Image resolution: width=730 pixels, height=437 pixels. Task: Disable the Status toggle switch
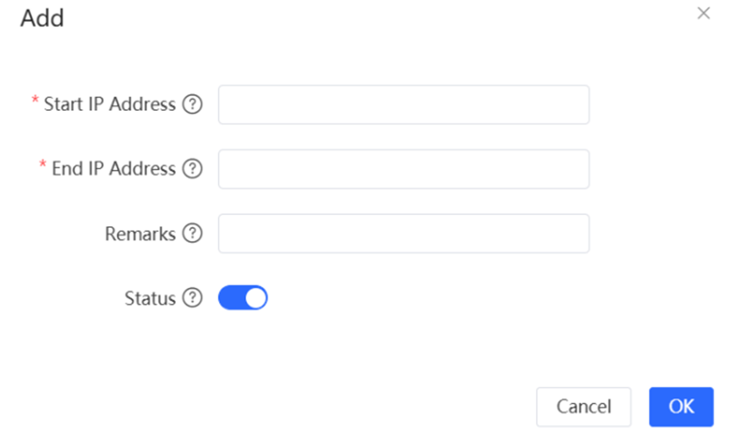[243, 298]
